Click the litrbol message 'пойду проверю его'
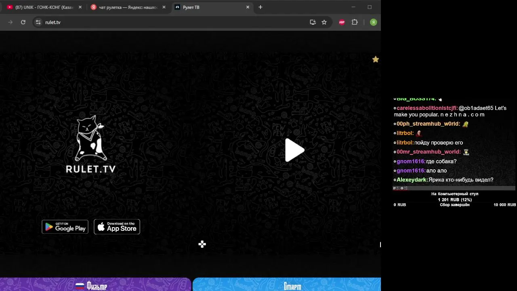 click(x=439, y=143)
